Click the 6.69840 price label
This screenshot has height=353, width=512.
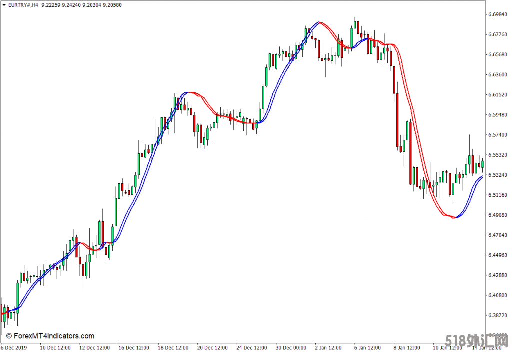coord(498,14)
